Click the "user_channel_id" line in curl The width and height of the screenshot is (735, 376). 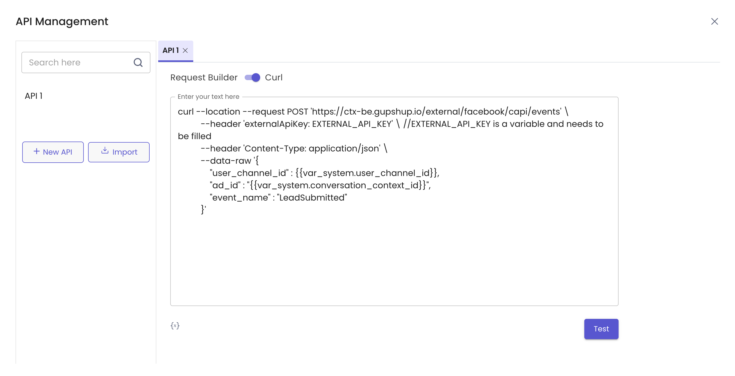324,173
